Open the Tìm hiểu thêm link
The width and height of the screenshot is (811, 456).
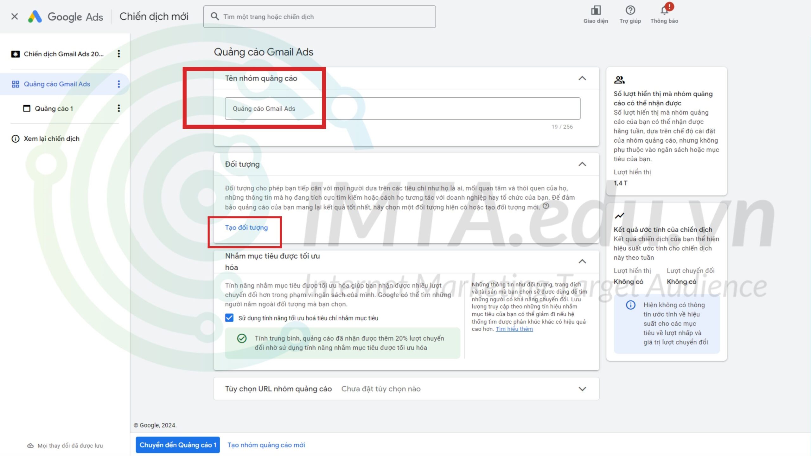[514, 329]
